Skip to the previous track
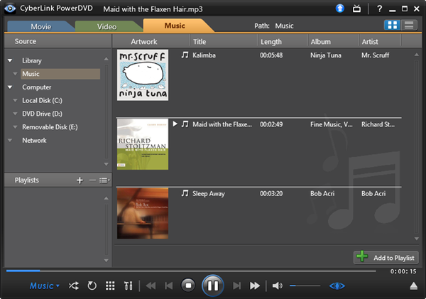426x299 pixels. point(169,286)
